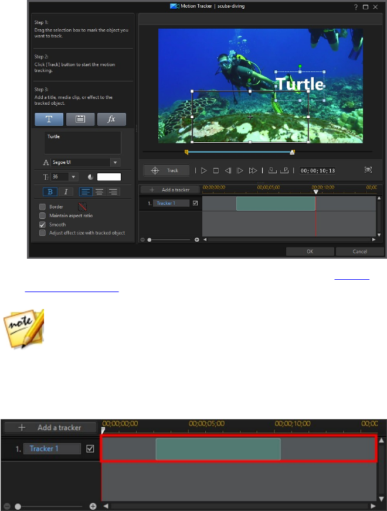Step to next frame
This screenshot has width=387, height=511.
point(240,170)
